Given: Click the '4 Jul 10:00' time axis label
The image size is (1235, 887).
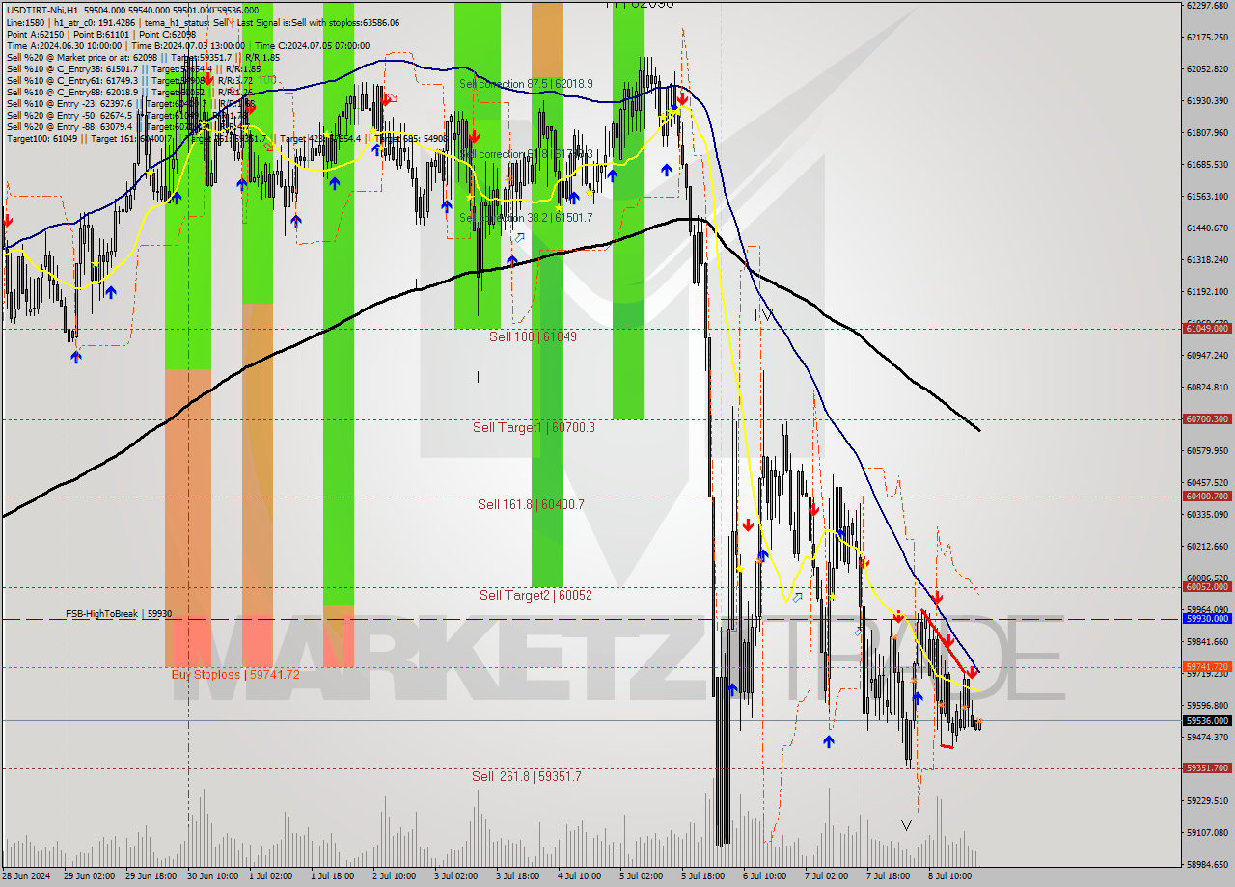Looking at the screenshot, I should [x=580, y=876].
